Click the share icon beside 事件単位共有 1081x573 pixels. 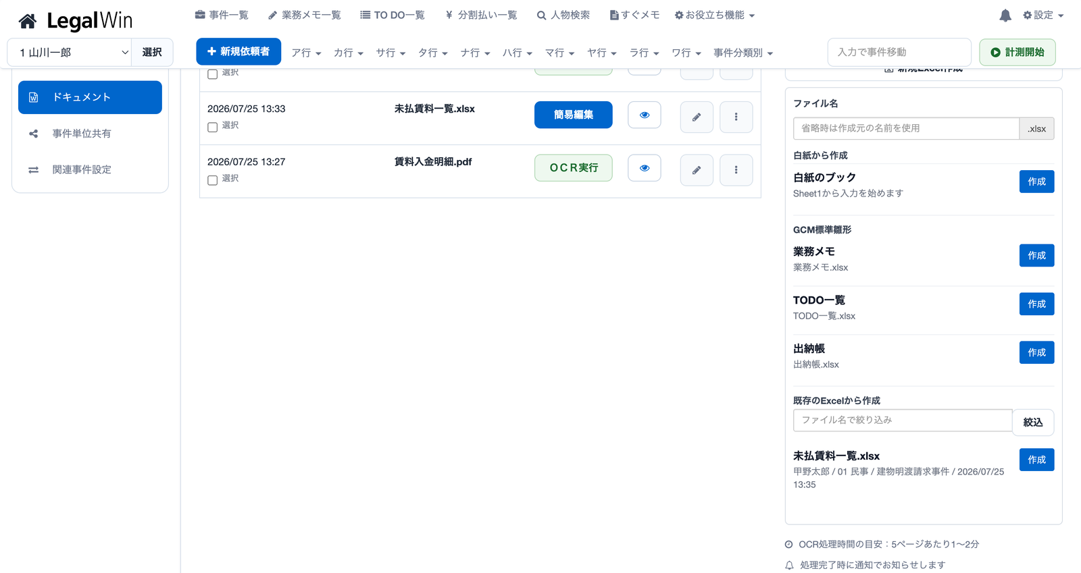33,134
